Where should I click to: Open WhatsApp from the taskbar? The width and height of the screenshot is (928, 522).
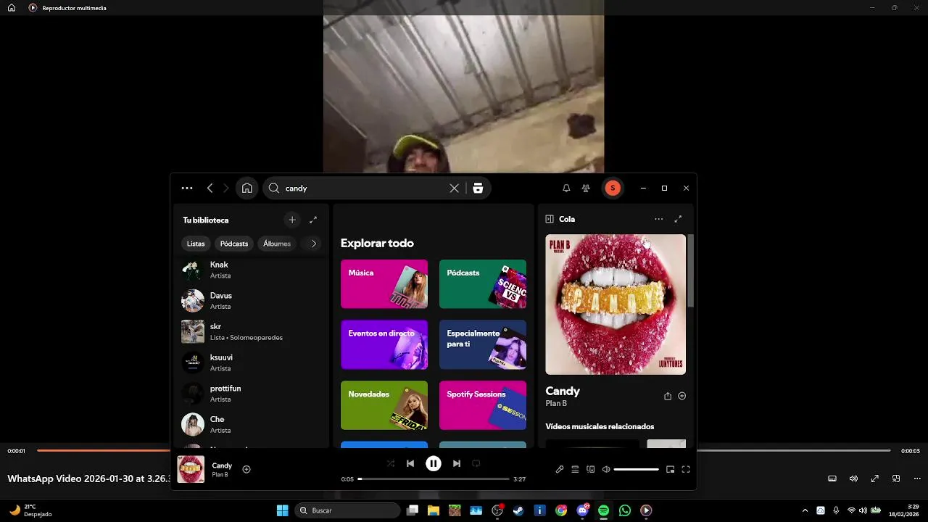[x=625, y=510]
